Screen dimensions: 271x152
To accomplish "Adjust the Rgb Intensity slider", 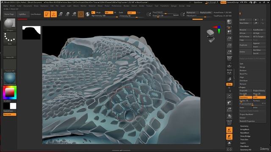I will tap(105, 16).
